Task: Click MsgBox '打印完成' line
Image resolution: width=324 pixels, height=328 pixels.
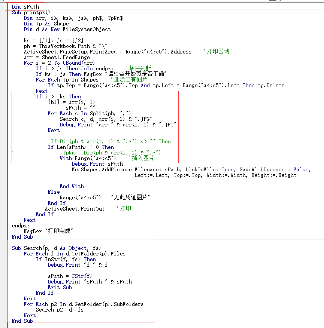Action: click(x=48, y=231)
